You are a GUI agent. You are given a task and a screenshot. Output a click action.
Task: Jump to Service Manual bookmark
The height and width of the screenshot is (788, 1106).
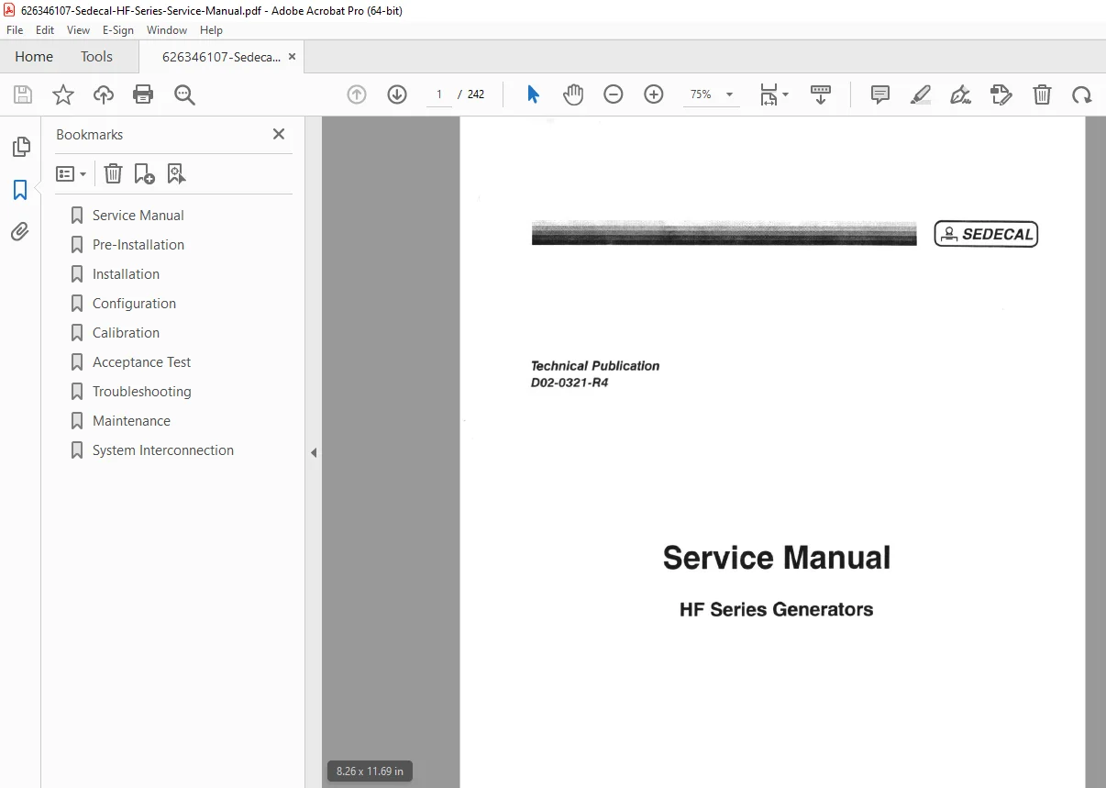(x=138, y=216)
